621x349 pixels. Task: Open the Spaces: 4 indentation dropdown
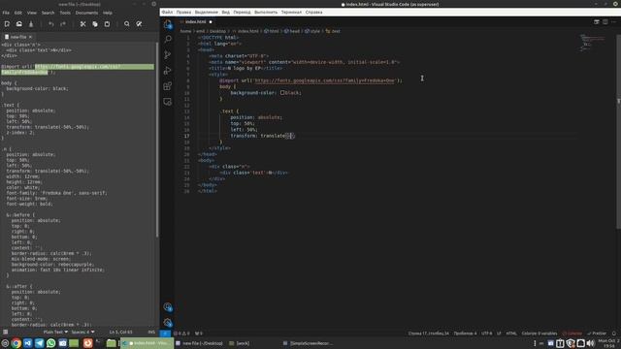pos(82,332)
